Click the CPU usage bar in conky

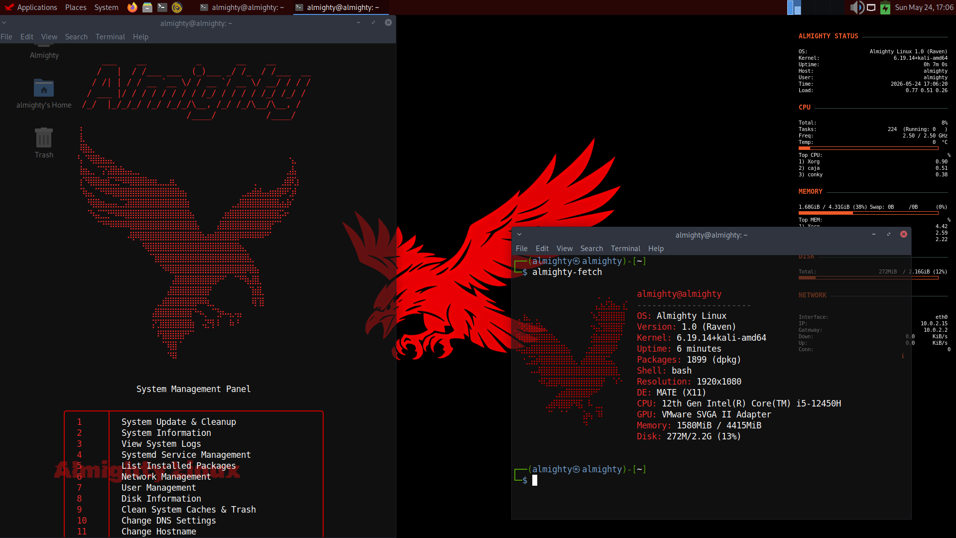coord(868,148)
